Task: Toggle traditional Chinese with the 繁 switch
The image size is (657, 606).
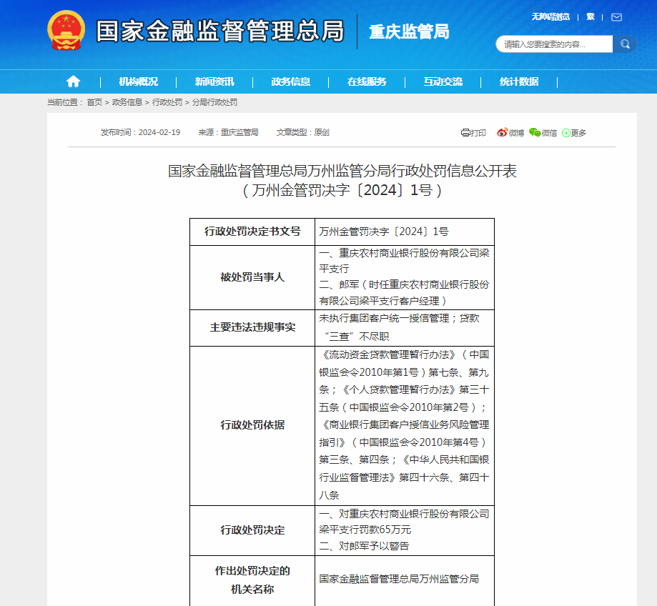Action: 590,16
